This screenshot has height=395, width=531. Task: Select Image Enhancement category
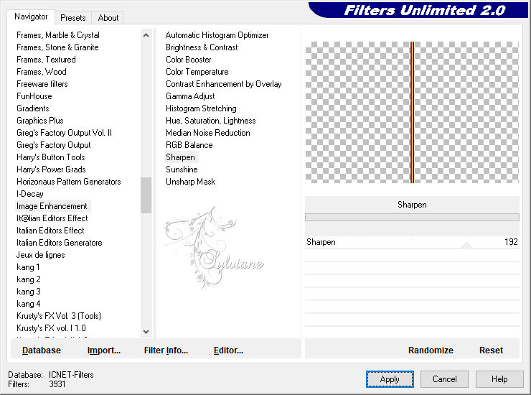[x=52, y=206]
